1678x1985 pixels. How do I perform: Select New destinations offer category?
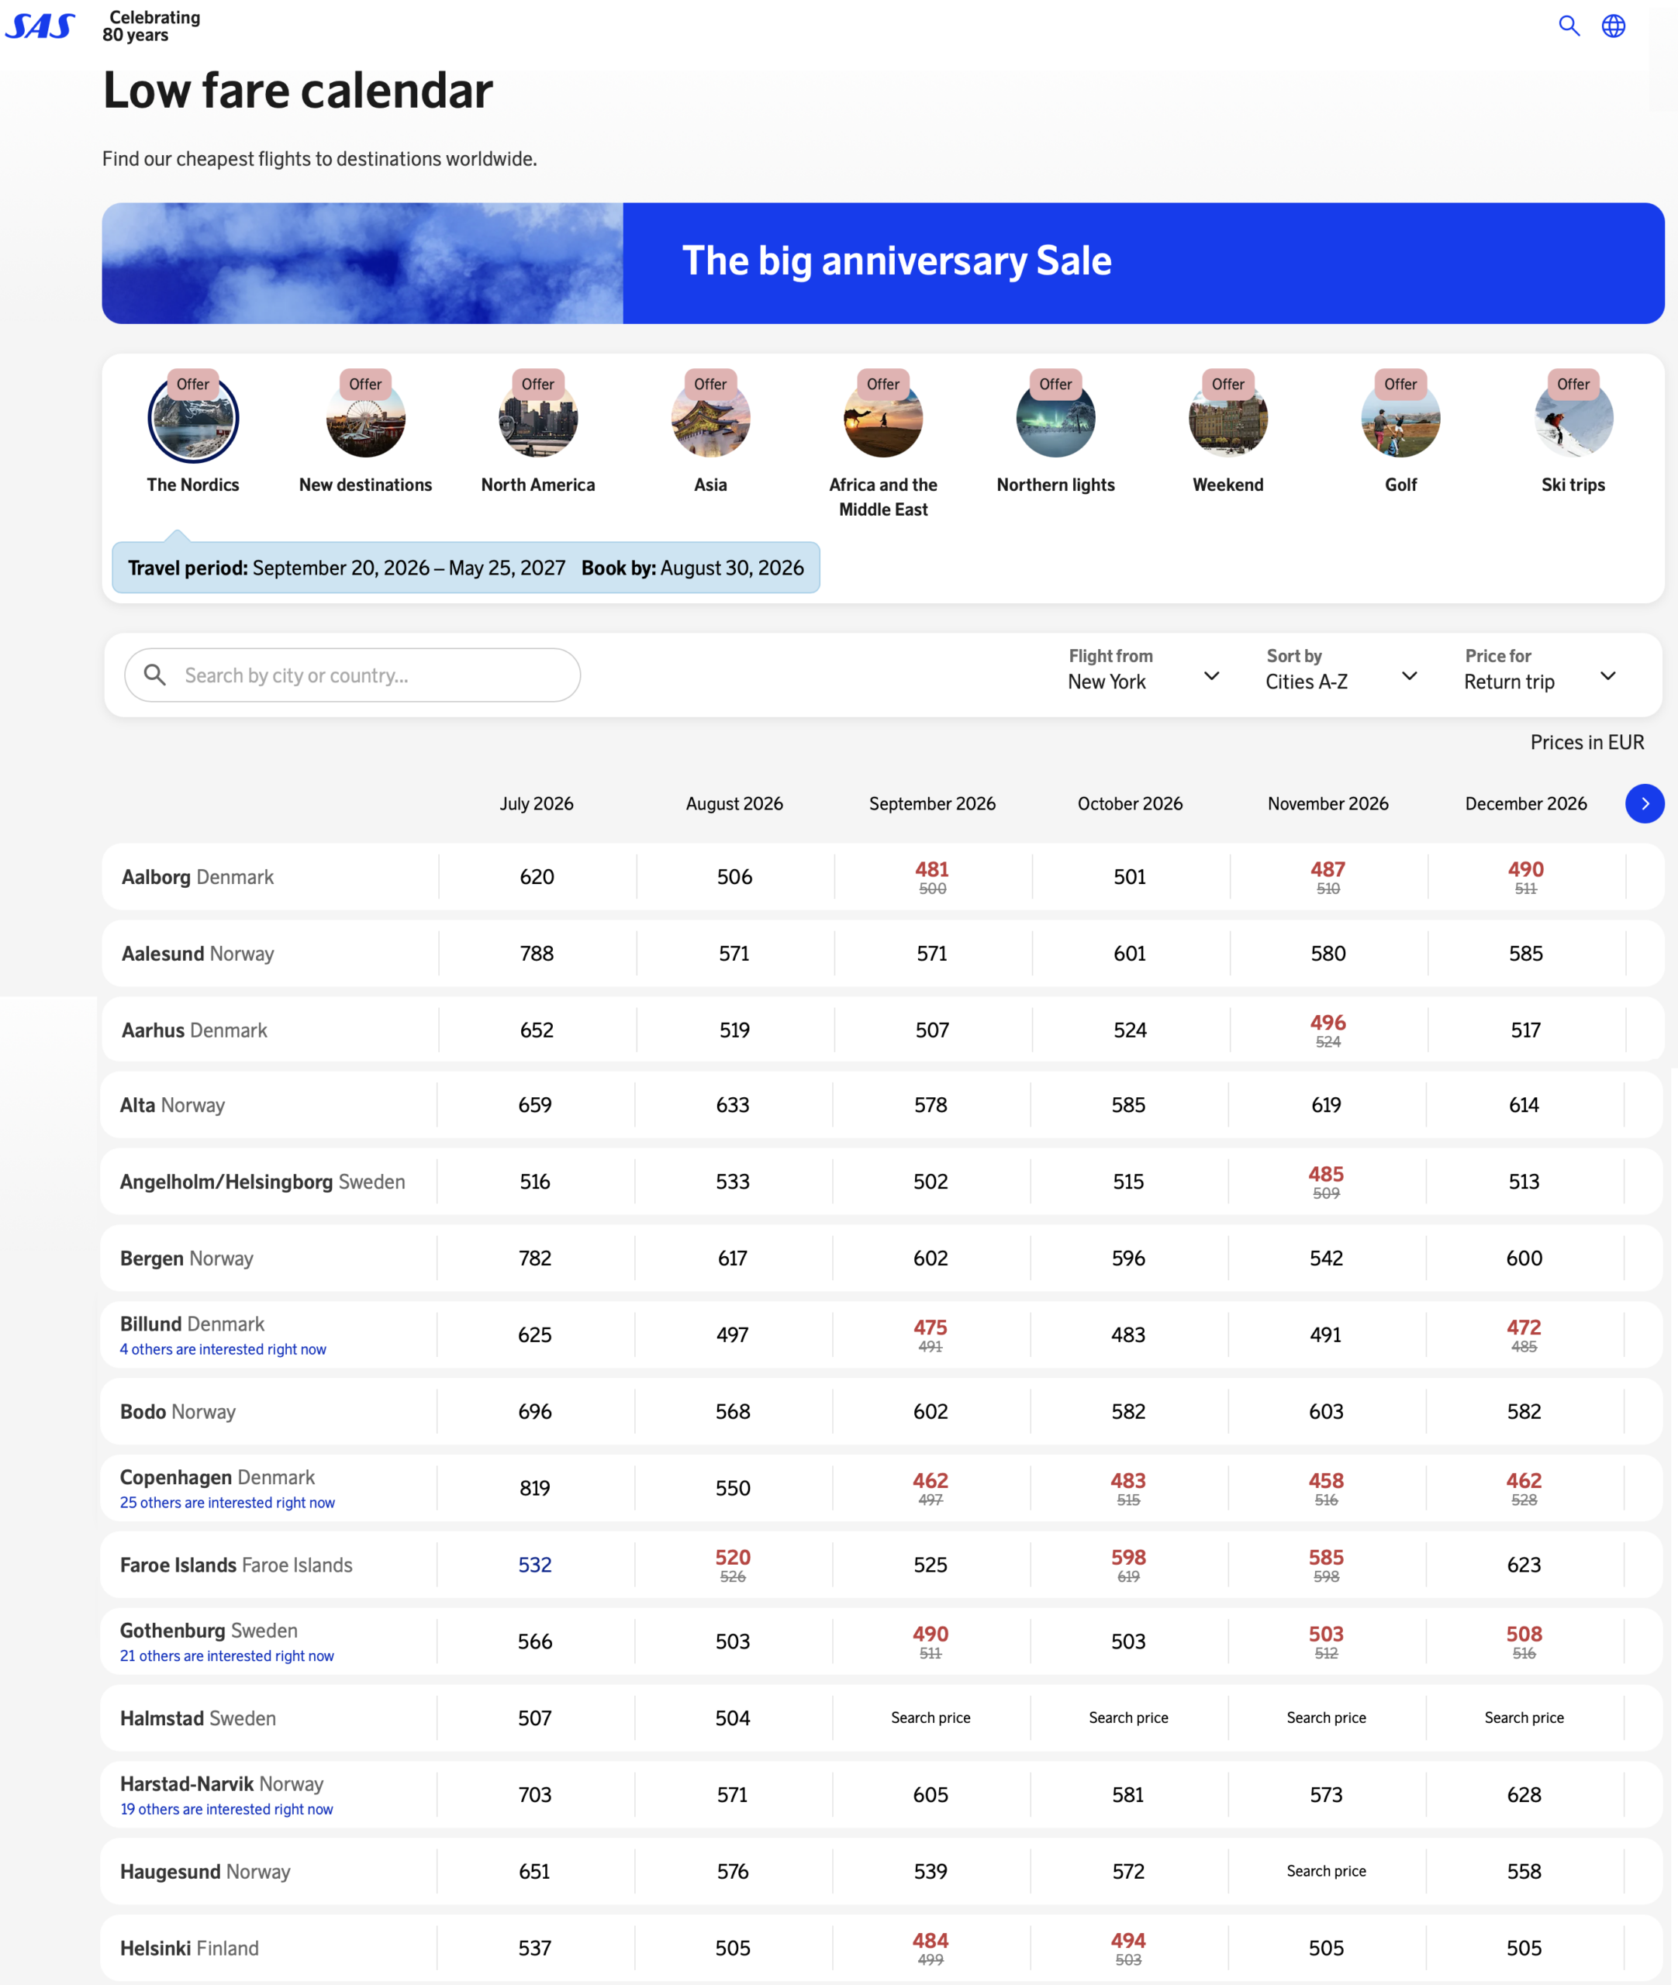365,433
